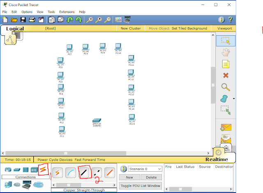Select the Routers device category
Viewport: 263px width, 193px height.
click(8, 170)
